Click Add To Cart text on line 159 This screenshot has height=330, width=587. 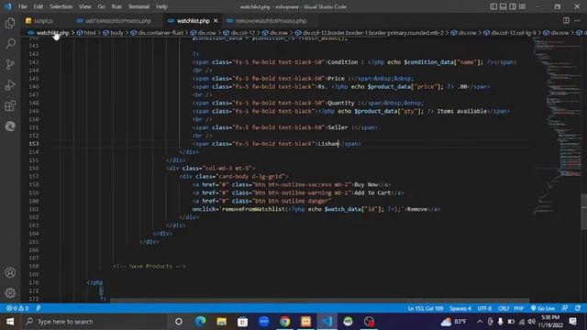372,192
